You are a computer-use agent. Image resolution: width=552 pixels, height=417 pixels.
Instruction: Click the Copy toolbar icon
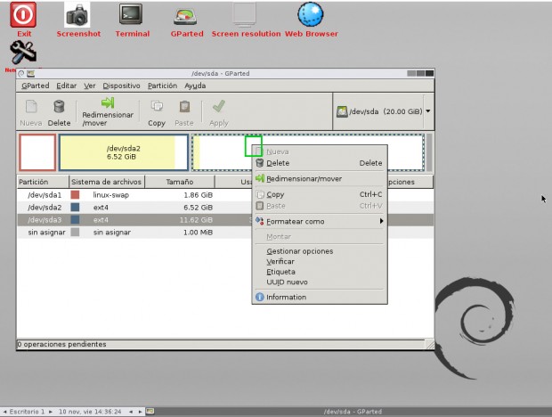coord(157,106)
